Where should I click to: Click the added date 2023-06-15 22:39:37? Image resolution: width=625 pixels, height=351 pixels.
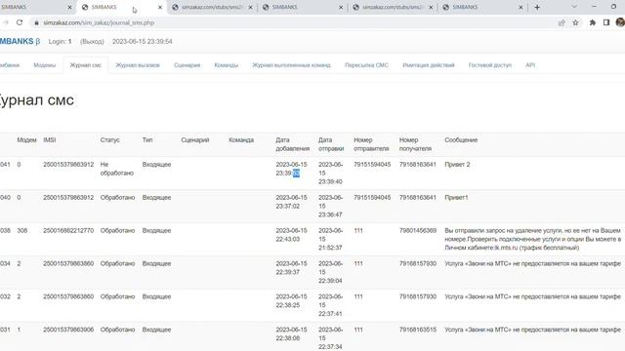point(291,268)
